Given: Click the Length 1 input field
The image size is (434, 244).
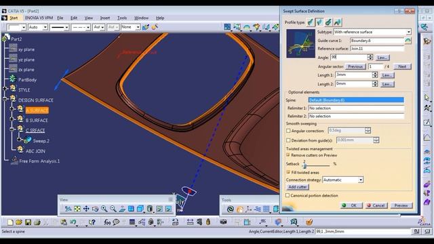Looking at the screenshot, I should [353, 75].
